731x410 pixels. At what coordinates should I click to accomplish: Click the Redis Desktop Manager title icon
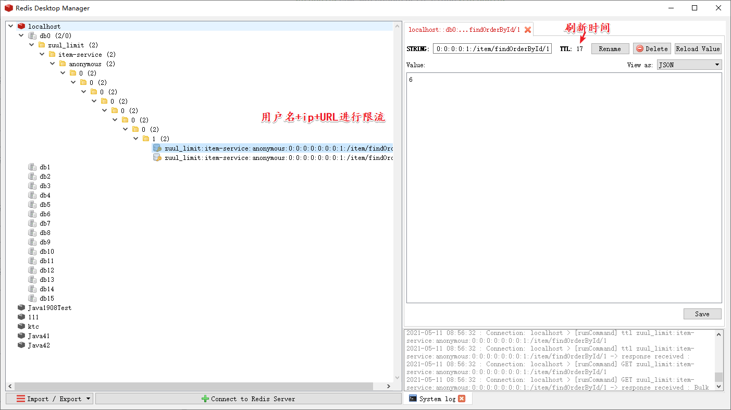click(9, 8)
